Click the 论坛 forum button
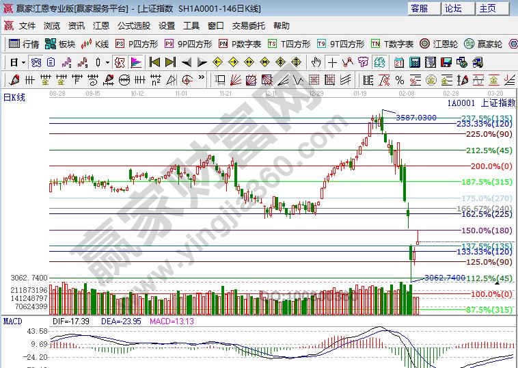The image size is (518, 368). pyautogui.click(x=453, y=8)
